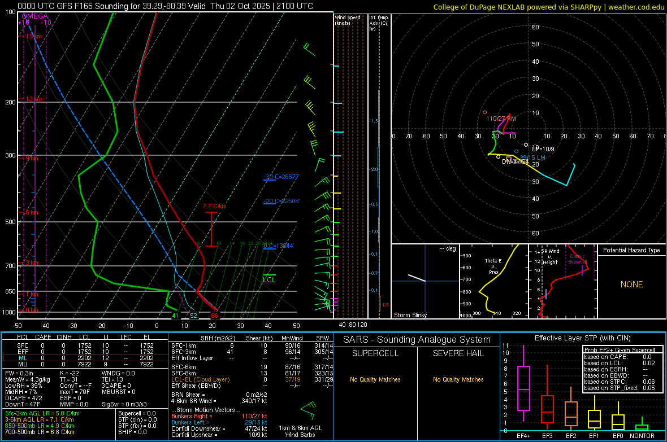Select the -30 C=26877' level label
Screen dimensions: 667x442
point(281,177)
